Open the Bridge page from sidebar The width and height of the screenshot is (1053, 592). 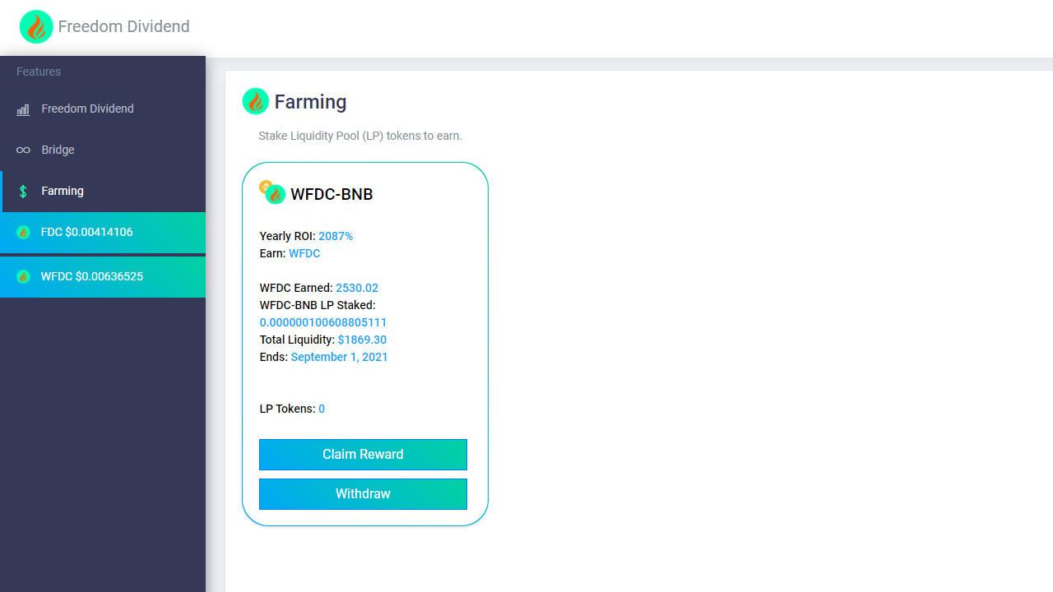(103, 150)
